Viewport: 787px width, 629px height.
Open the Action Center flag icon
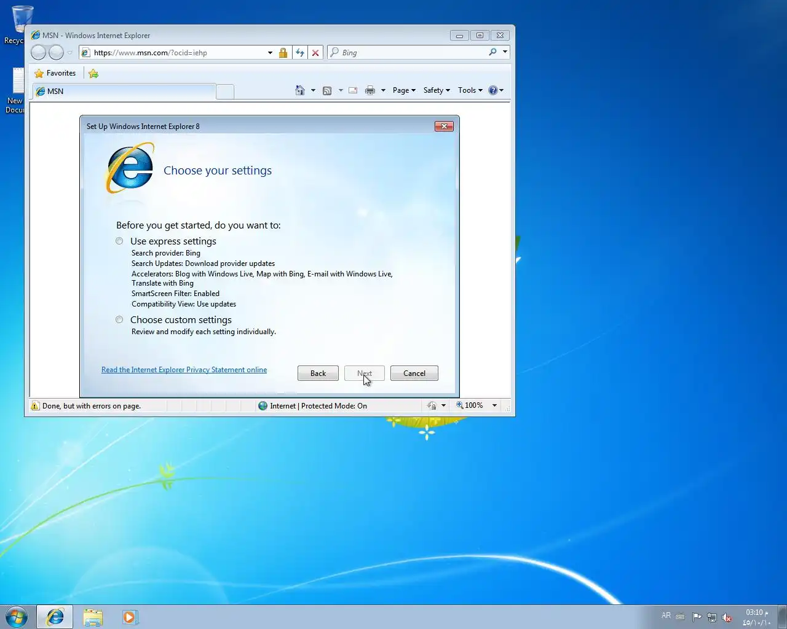(x=697, y=617)
